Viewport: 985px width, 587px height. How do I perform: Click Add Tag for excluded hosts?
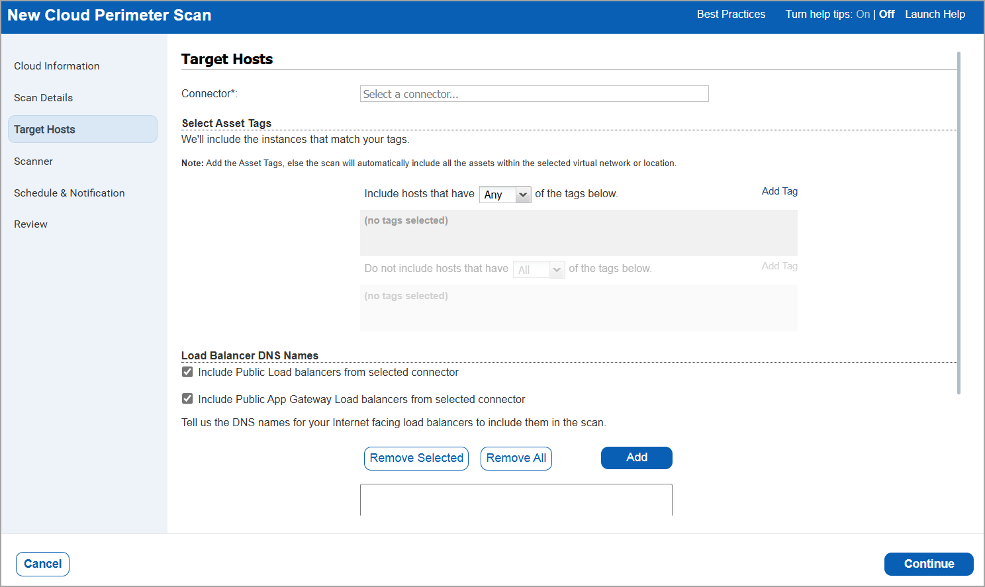point(779,266)
